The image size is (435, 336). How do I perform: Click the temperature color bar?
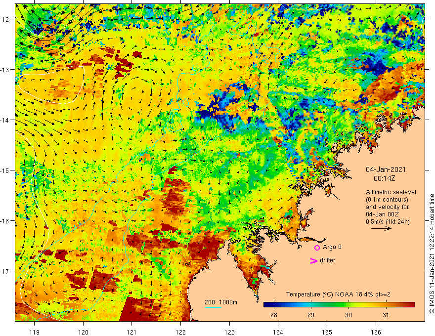(x=339, y=305)
